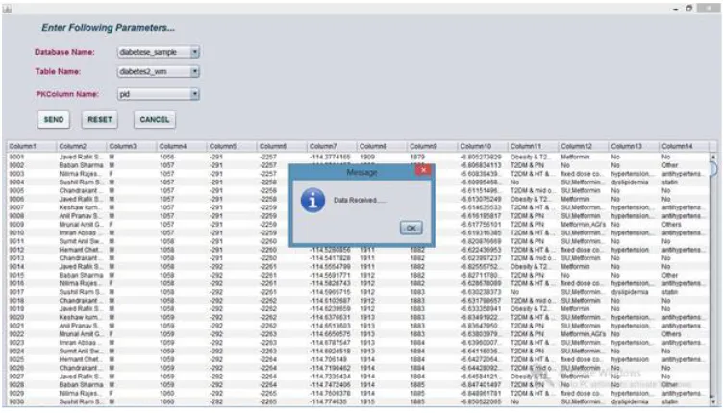Close the Message dialog with the red X

[x=423, y=170]
